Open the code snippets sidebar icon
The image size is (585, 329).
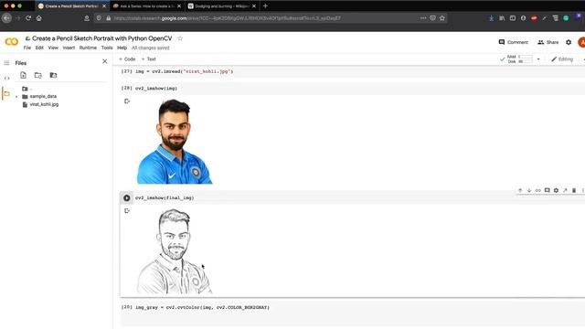(6, 78)
